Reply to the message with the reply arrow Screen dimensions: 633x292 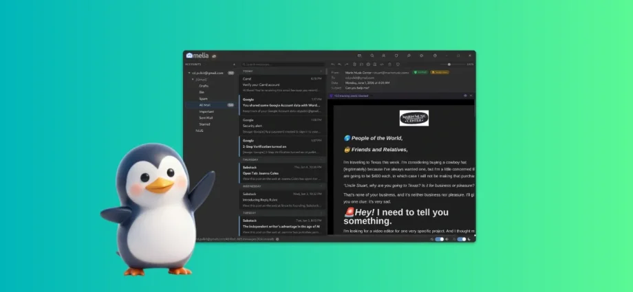point(332,64)
